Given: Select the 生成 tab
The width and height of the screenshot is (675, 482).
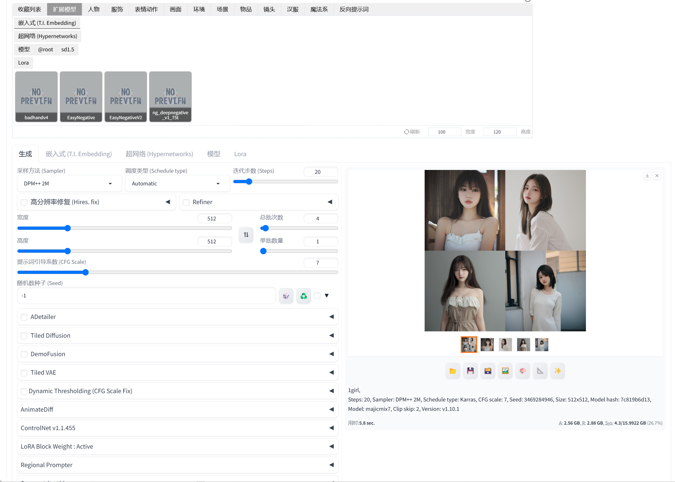Looking at the screenshot, I should click(25, 154).
